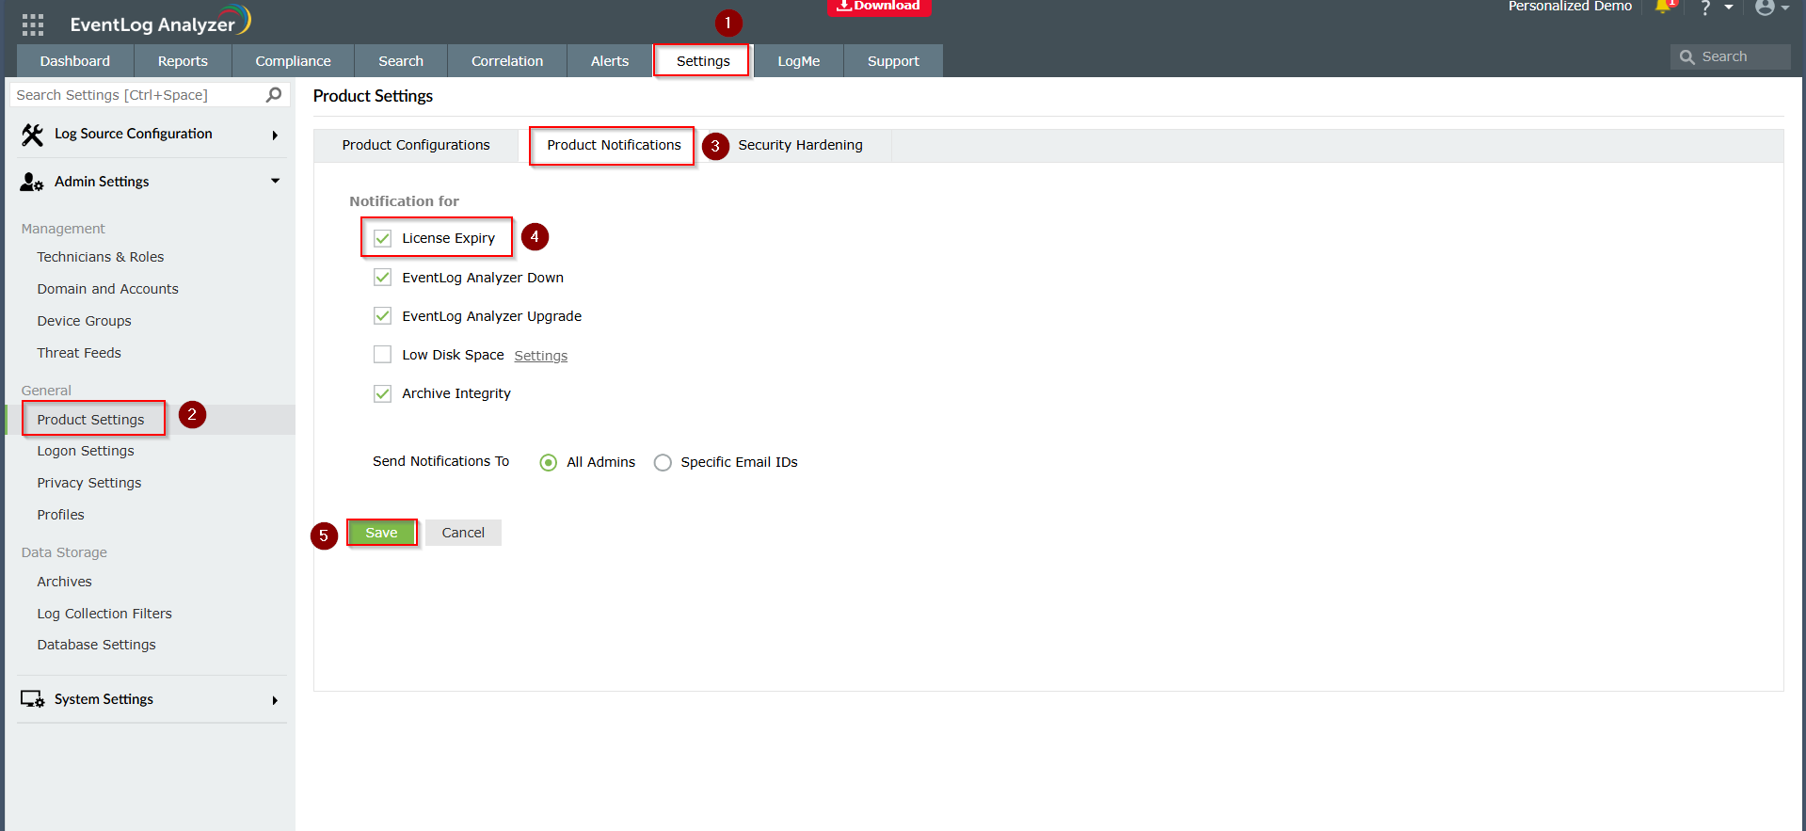Open the Security Hardening tab
The width and height of the screenshot is (1806, 831).
(x=800, y=145)
